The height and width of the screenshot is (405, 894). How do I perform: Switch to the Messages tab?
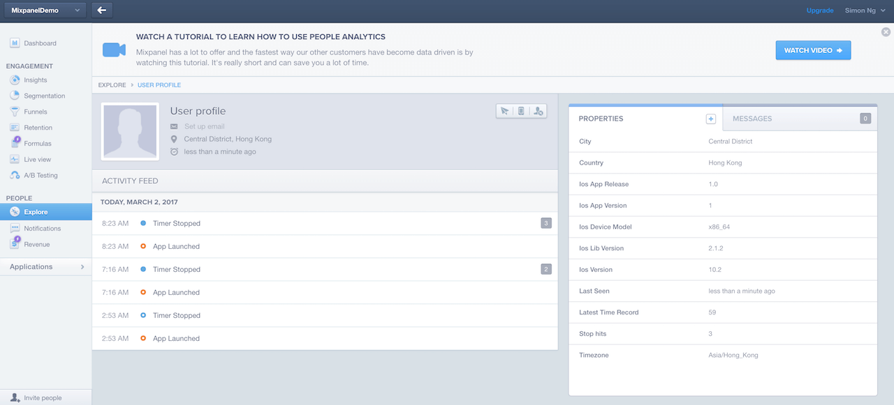[x=800, y=119]
